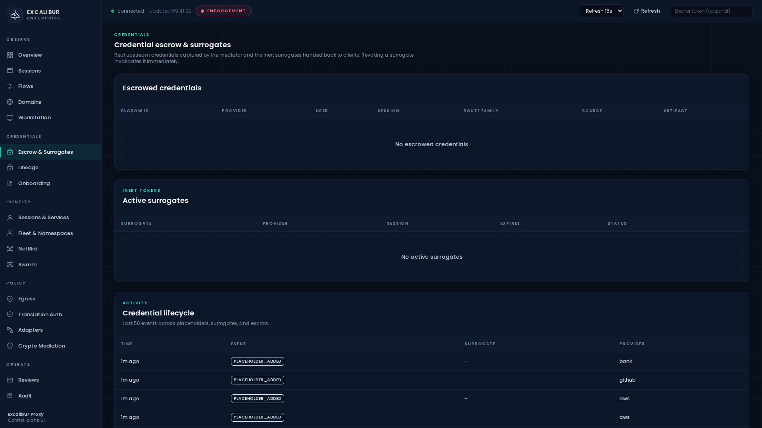Click the ENFORCEMENT mode badge
This screenshot has width=762, height=428.
tap(223, 11)
